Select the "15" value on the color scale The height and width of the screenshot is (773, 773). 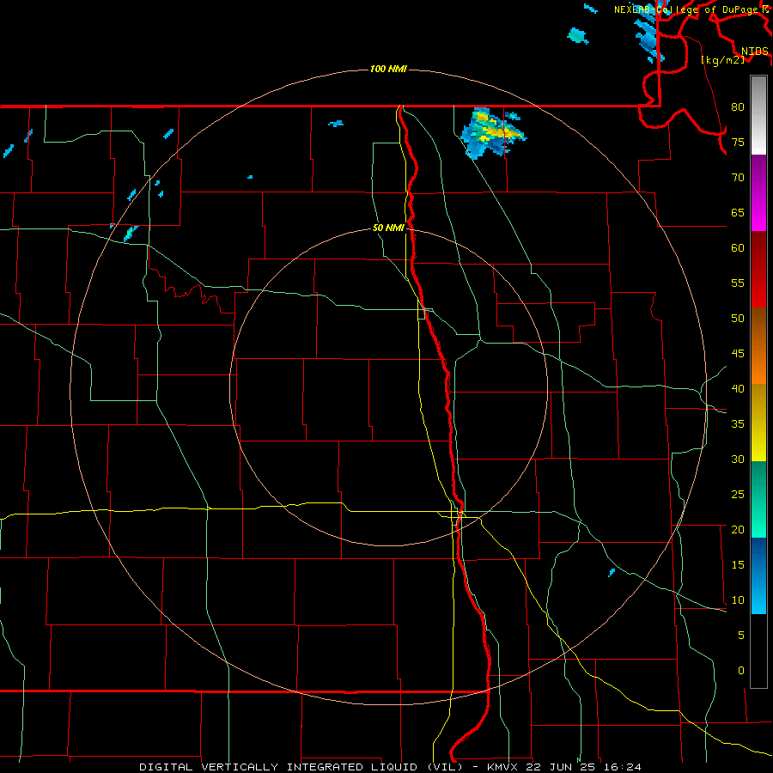[x=738, y=565]
